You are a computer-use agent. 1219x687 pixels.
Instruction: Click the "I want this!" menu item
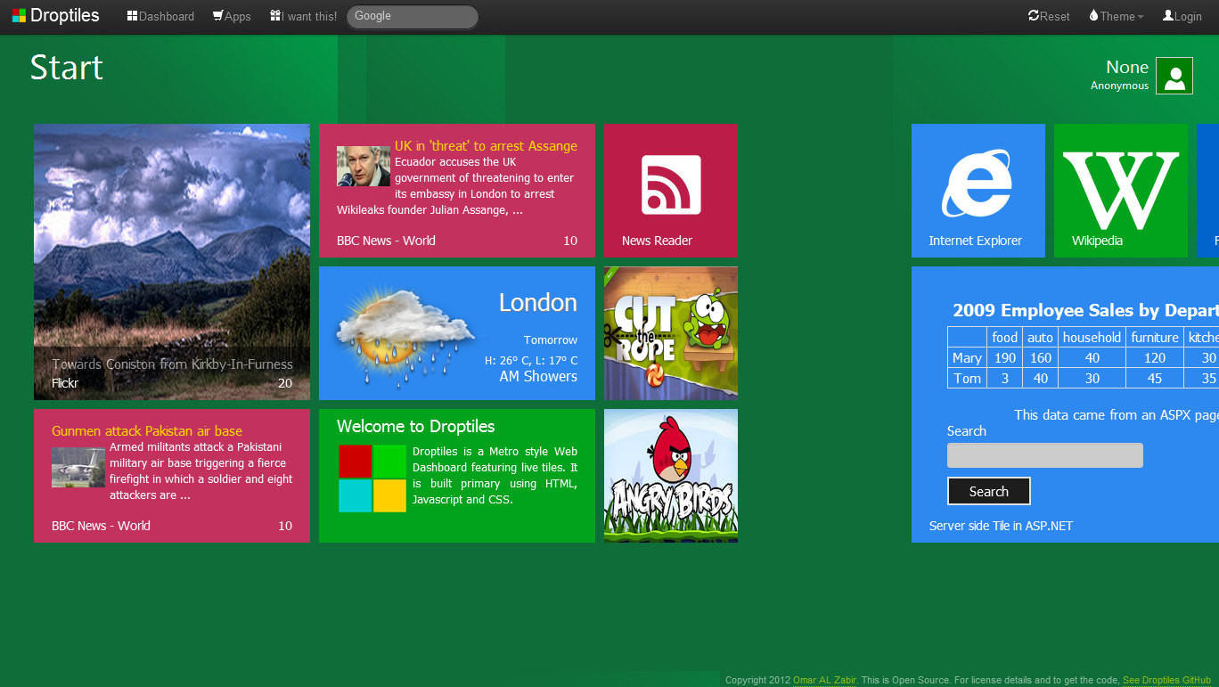[303, 15]
